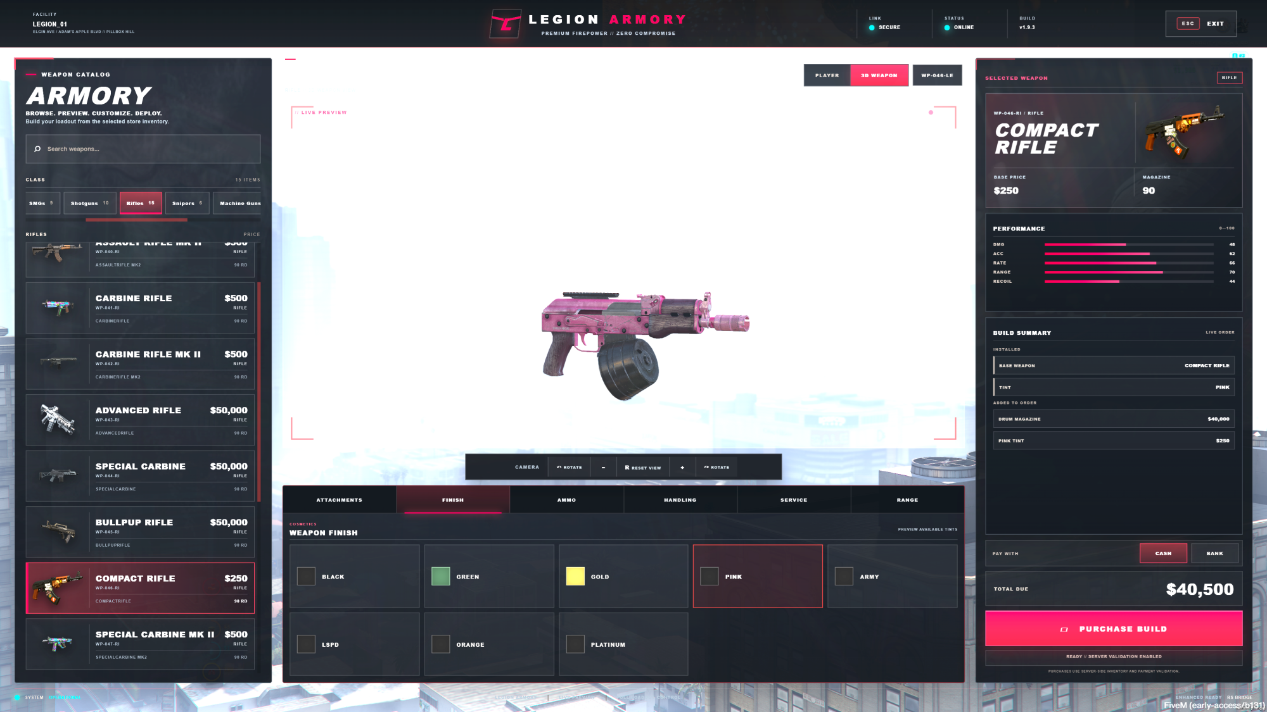Filter by Rifles class
1267x712 pixels.
click(x=141, y=203)
